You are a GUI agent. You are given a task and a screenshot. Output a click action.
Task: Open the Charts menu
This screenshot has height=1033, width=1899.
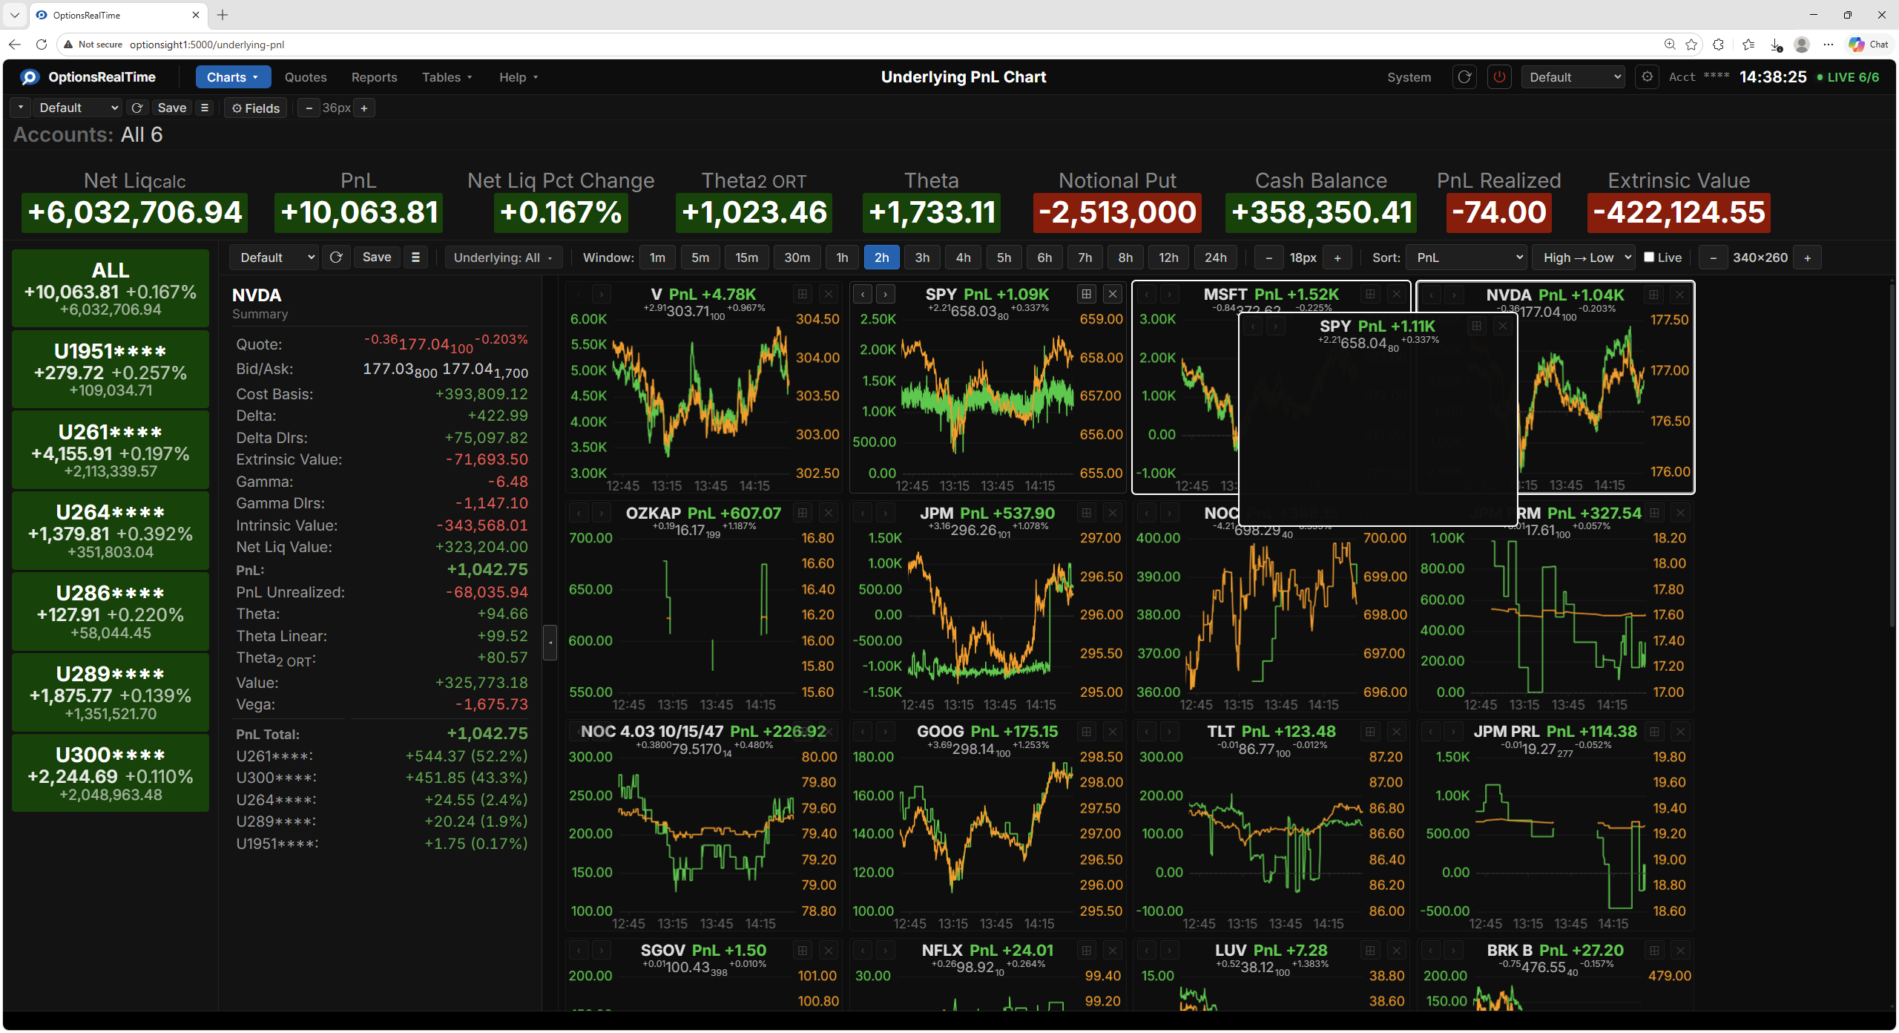233,77
